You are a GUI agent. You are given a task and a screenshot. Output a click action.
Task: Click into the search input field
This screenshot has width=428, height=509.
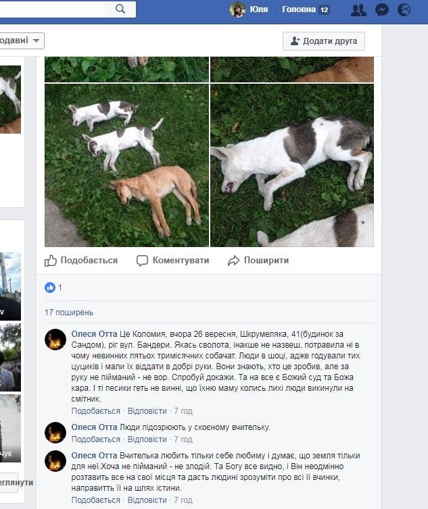(52, 9)
